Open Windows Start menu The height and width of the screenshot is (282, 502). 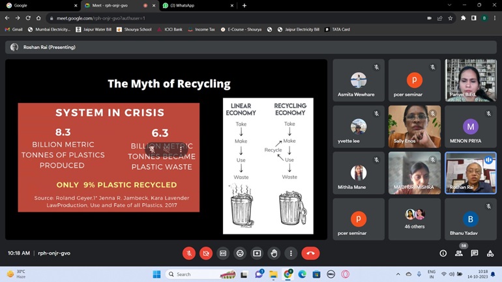point(156,274)
